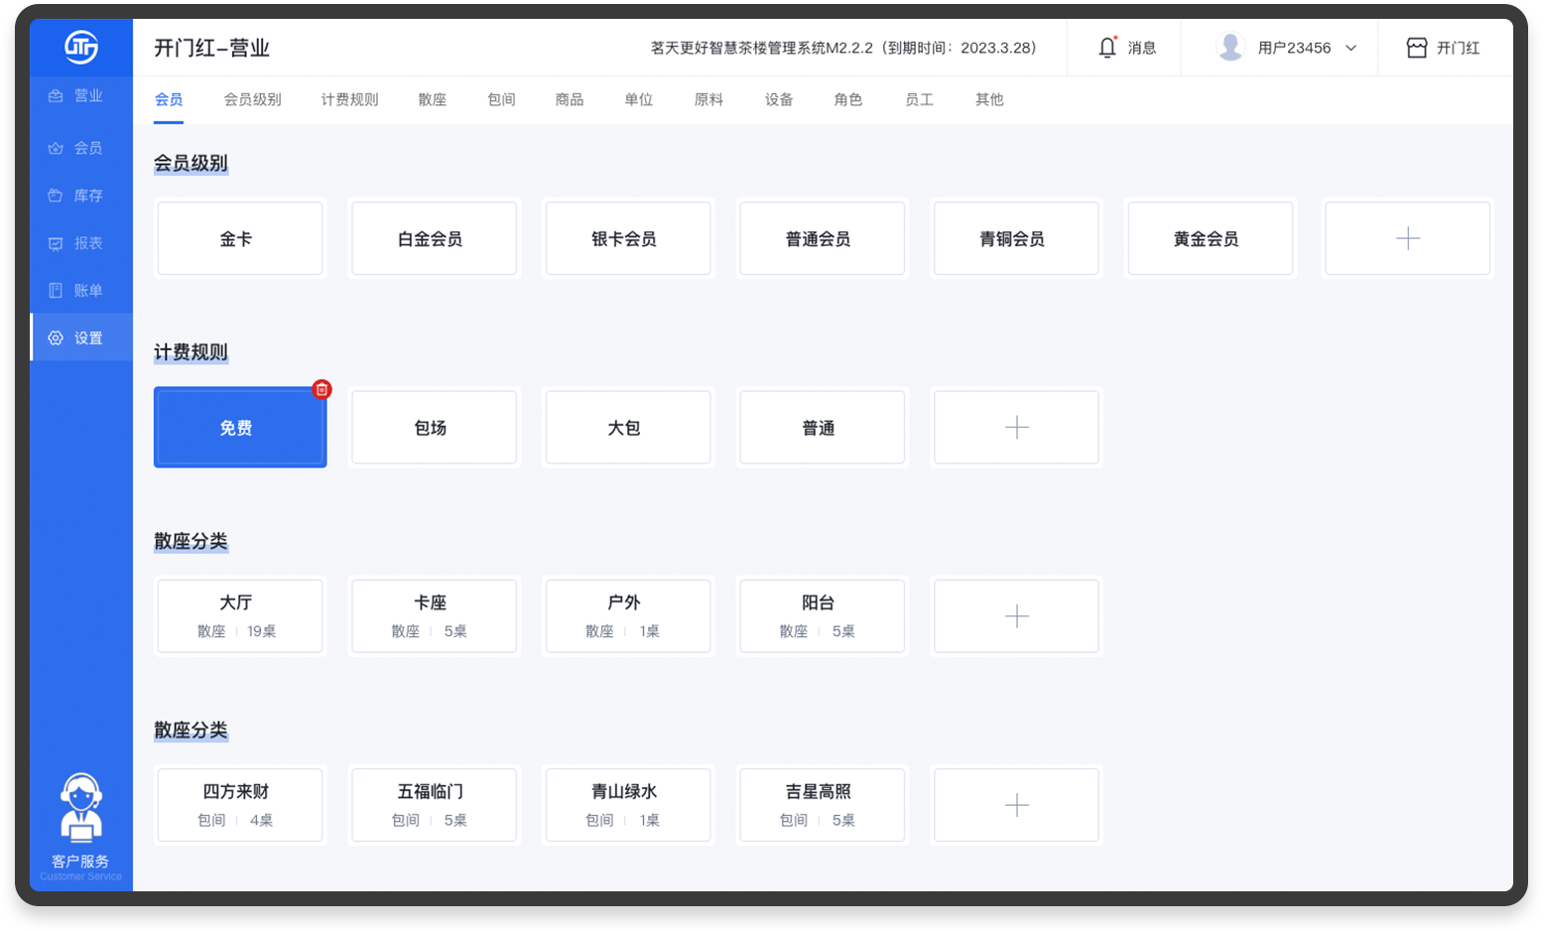Click the 开门红 store icon
This screenshot has height=932, width=1543.
[1417, 48]
